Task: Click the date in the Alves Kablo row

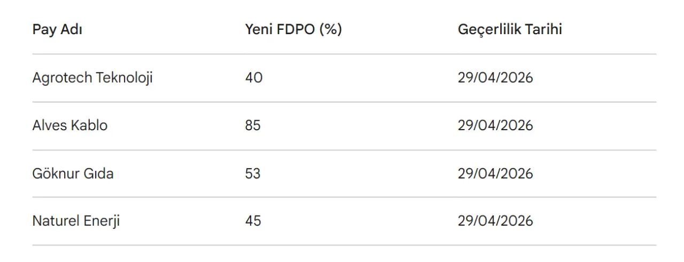Action: pos(495,125)
